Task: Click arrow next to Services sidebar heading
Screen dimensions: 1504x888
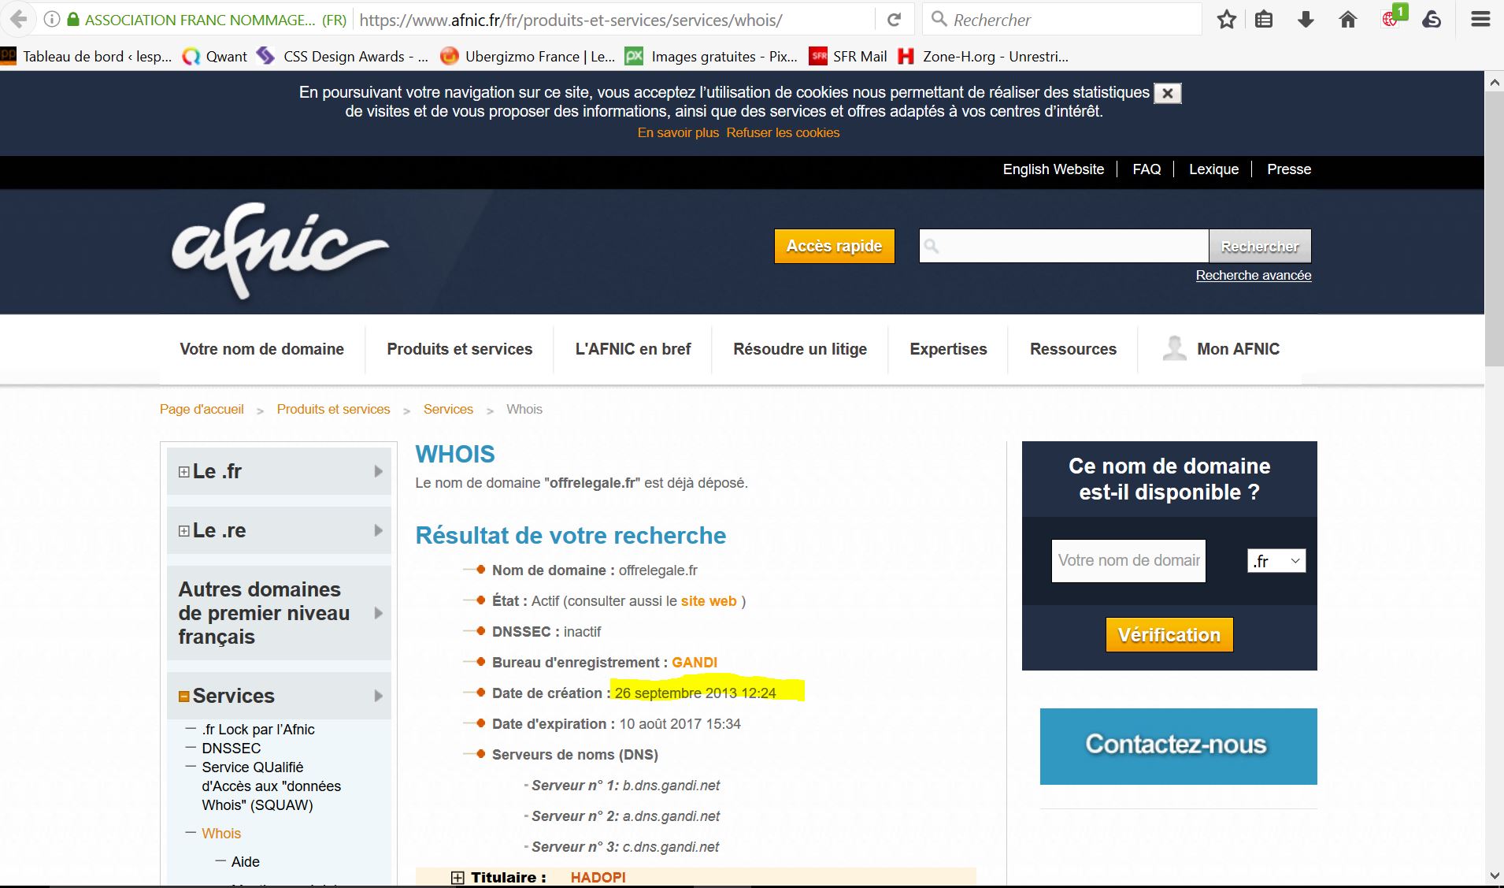Action: point(378,696)
